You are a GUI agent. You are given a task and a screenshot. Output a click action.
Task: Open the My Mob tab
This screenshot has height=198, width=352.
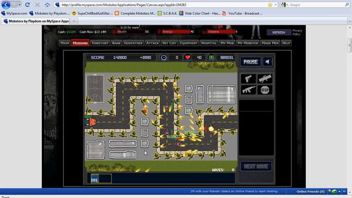pyautogui.click(x=227, y=43)
